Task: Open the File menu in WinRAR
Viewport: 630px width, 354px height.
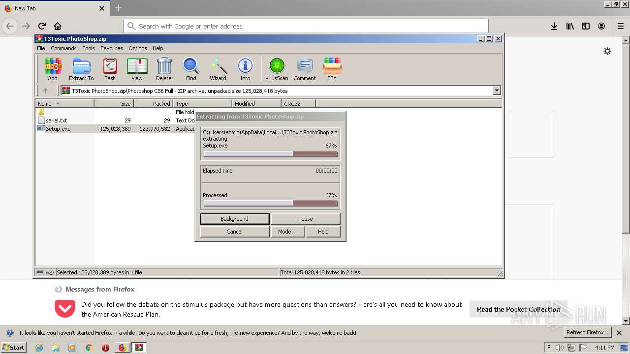Action: click(x=41, y=48)
